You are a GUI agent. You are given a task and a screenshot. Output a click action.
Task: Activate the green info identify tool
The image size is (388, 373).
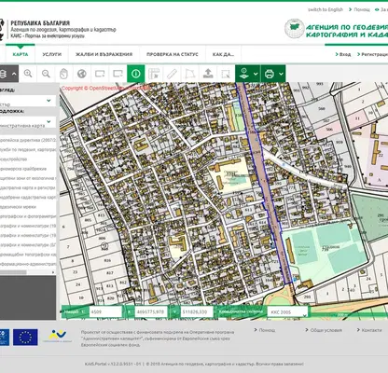[136, 74]
